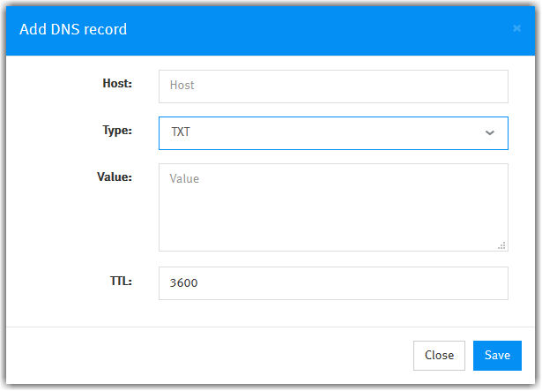This screenshot has height=391, width=542.
Task: Place cursor on the Host placeholder text
Action: tap(182, 86)
